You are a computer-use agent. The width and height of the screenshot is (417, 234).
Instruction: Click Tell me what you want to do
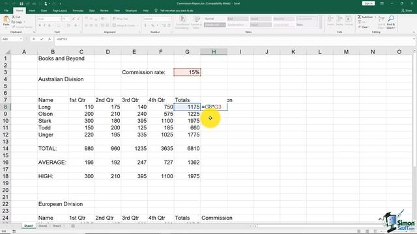click(x=177, y=10)
